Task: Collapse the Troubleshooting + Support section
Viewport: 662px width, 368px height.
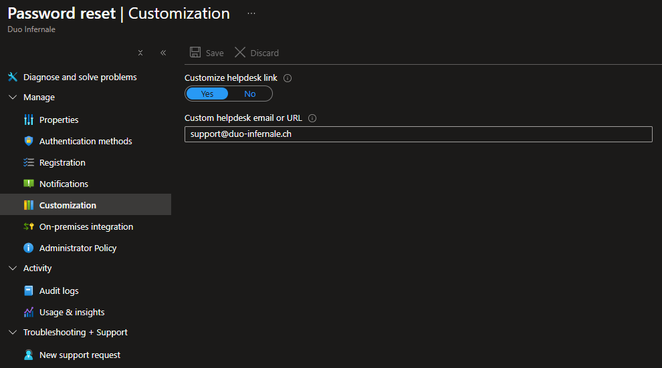Action: (x=12, y=333)
